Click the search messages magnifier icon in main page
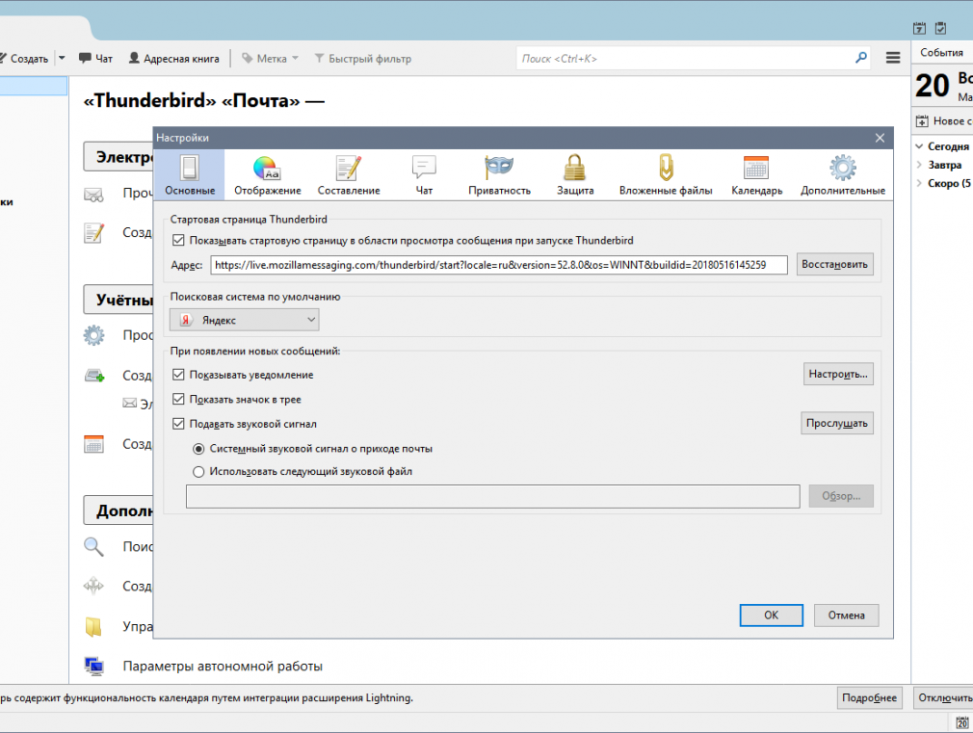The width and height of the screenshot is (973, 733). tap(93, 546)
